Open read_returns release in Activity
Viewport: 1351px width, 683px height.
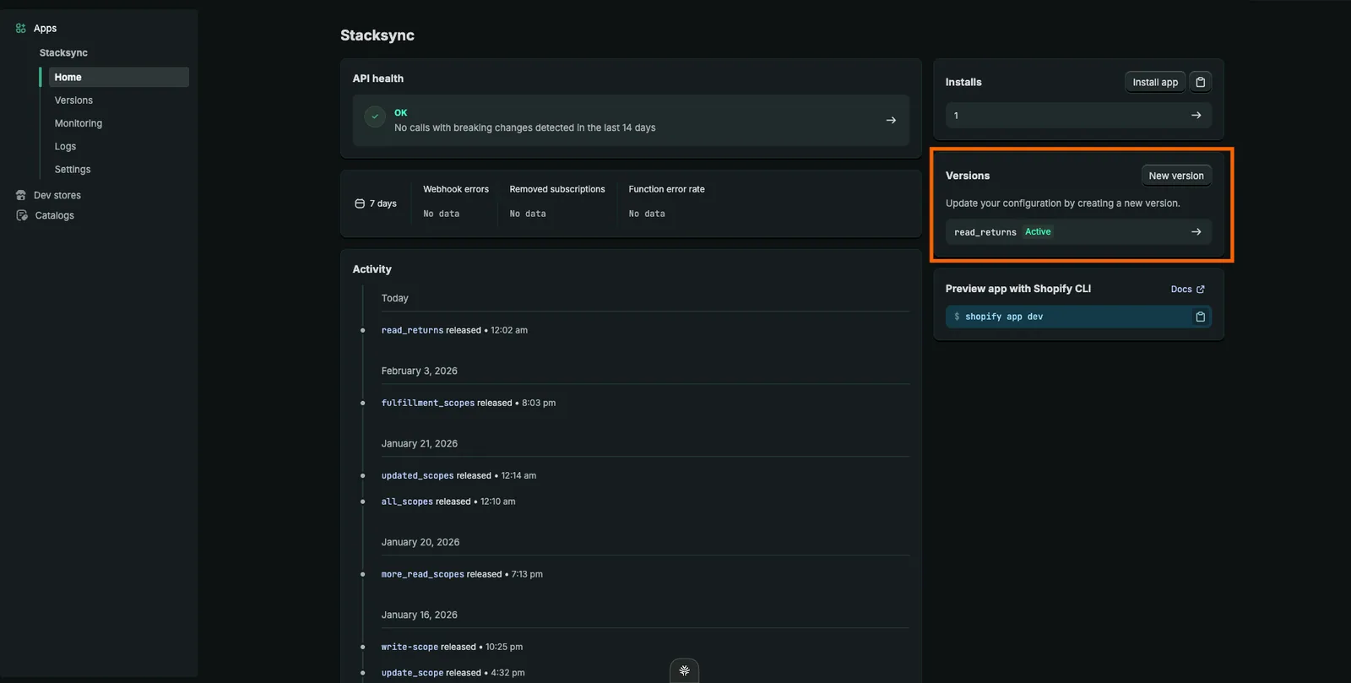coord(412,330)
